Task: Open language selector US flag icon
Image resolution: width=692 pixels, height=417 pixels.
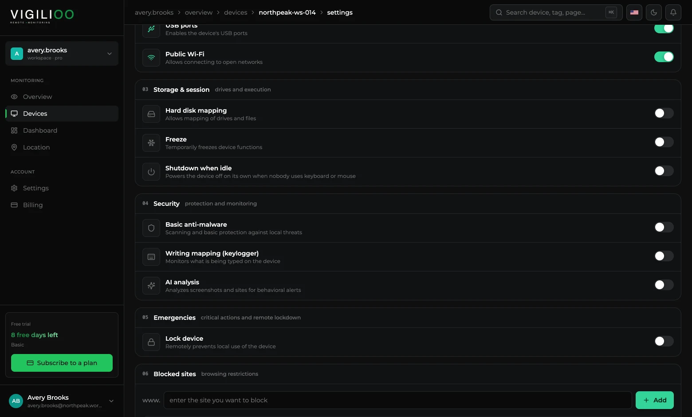Action: 634,12
